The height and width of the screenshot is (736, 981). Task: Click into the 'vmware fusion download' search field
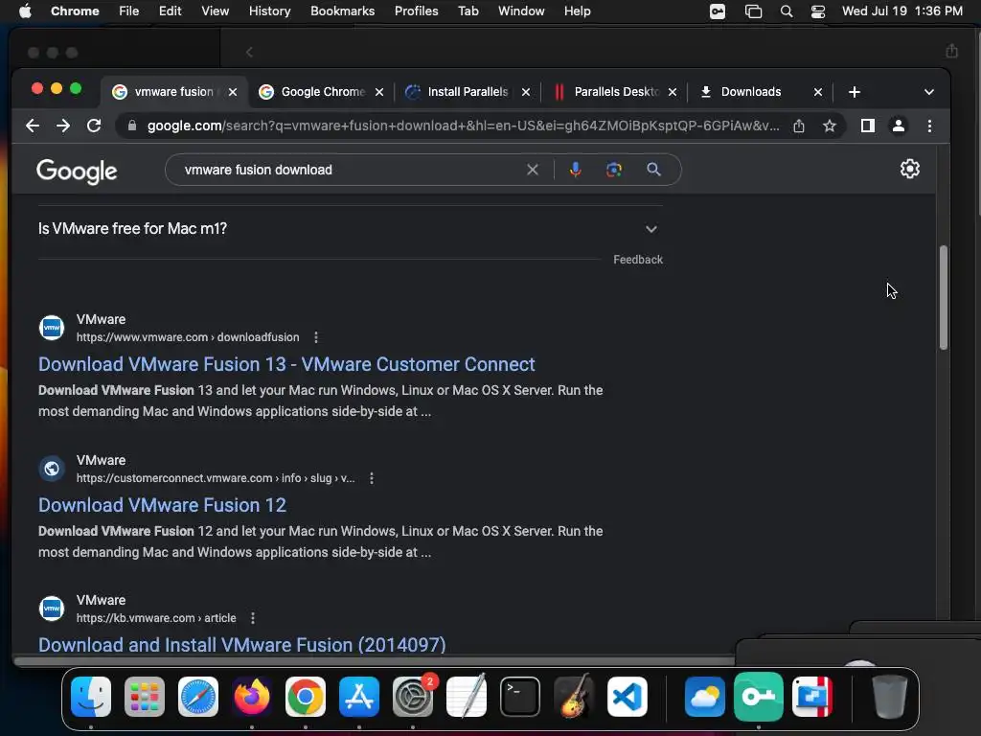click(351, 170)
